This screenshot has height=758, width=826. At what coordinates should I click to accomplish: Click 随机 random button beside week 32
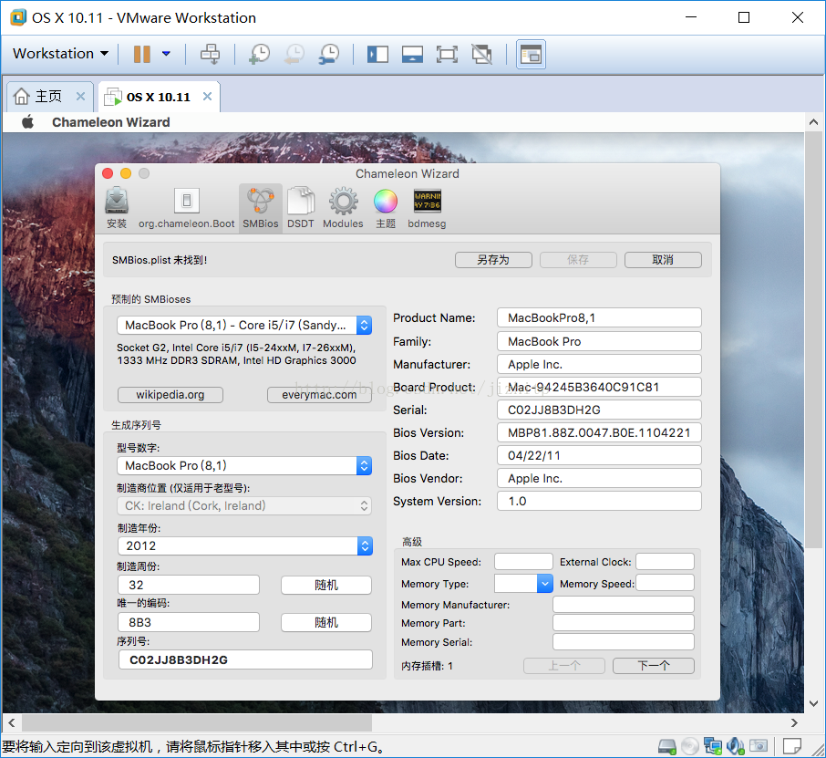[326, 585]
